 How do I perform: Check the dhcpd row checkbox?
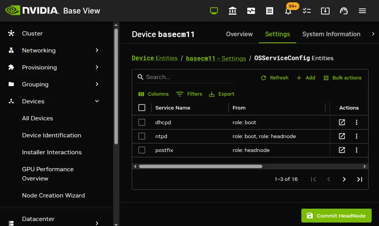[x=142, y=122]
